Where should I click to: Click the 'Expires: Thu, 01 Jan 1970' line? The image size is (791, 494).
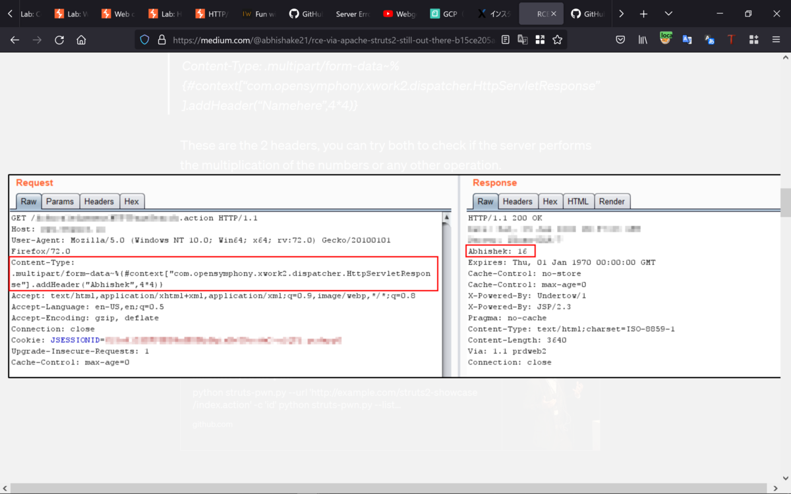562,262
